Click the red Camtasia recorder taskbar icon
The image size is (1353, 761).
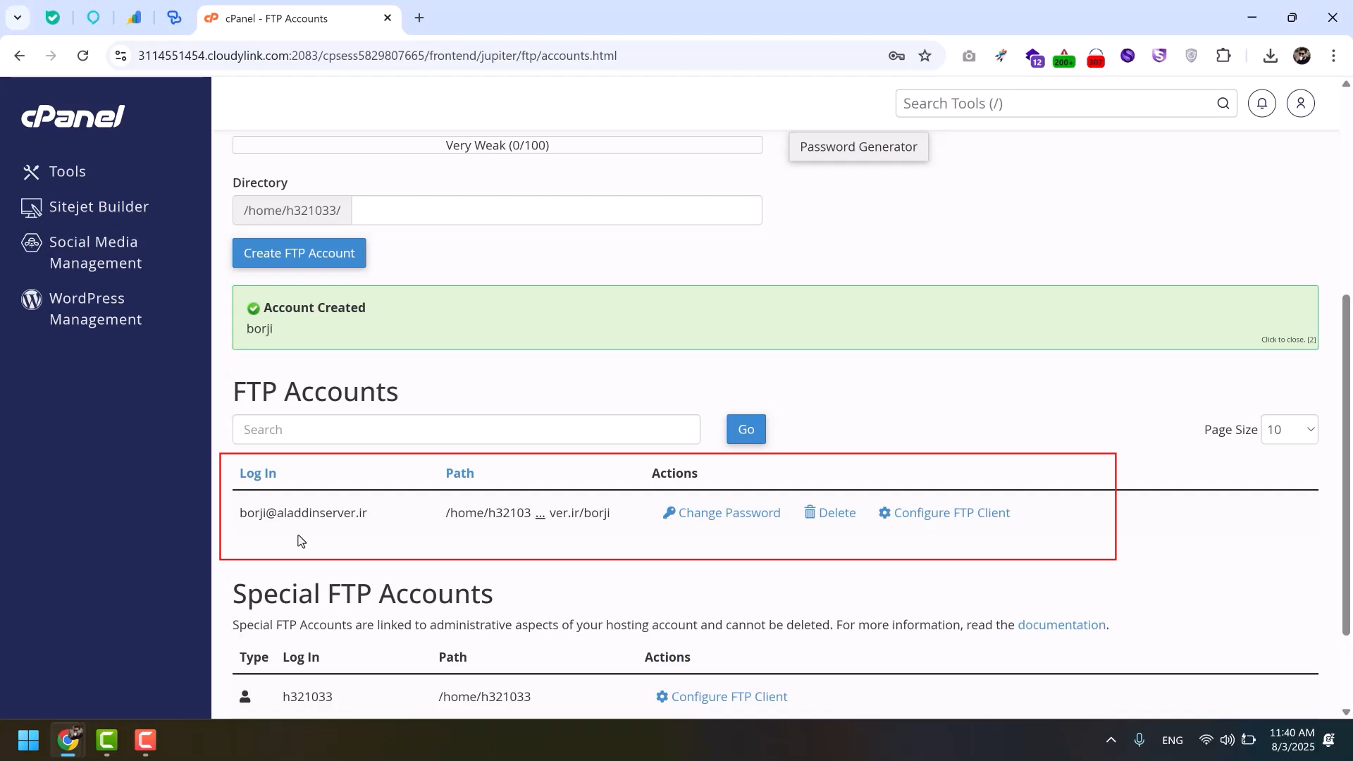point(145,741)
